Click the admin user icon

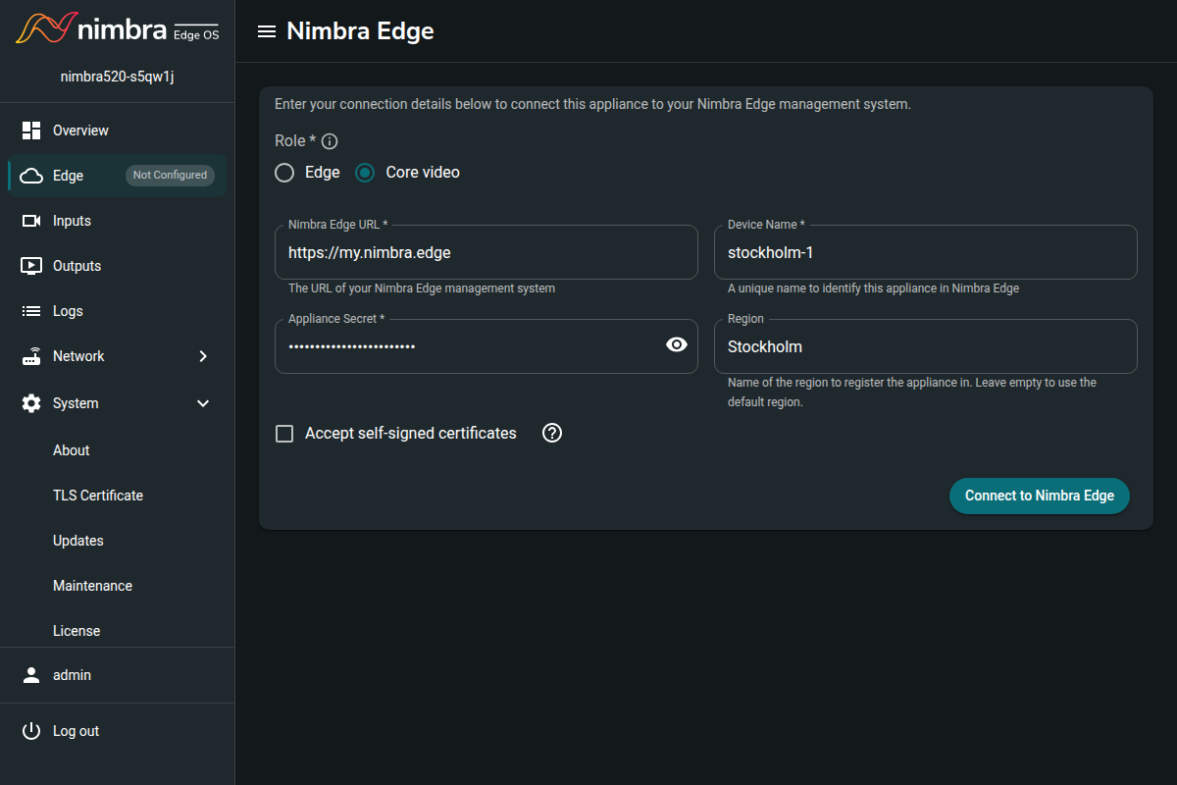click(31, 675)
